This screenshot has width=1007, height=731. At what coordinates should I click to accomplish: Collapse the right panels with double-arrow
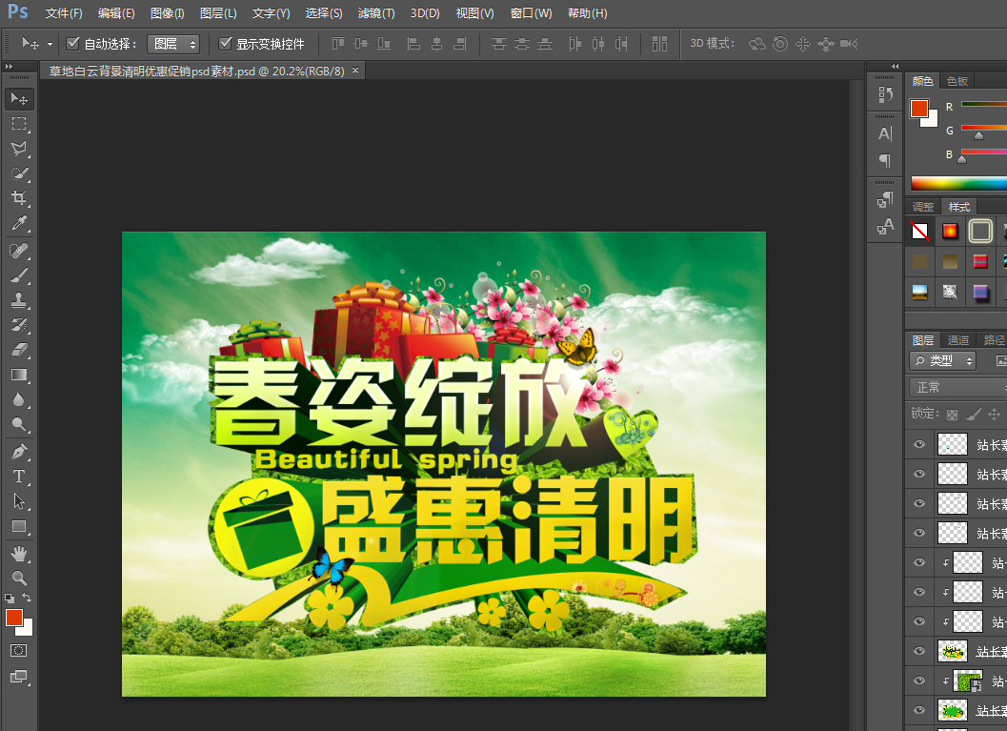(x=896, y=66)
